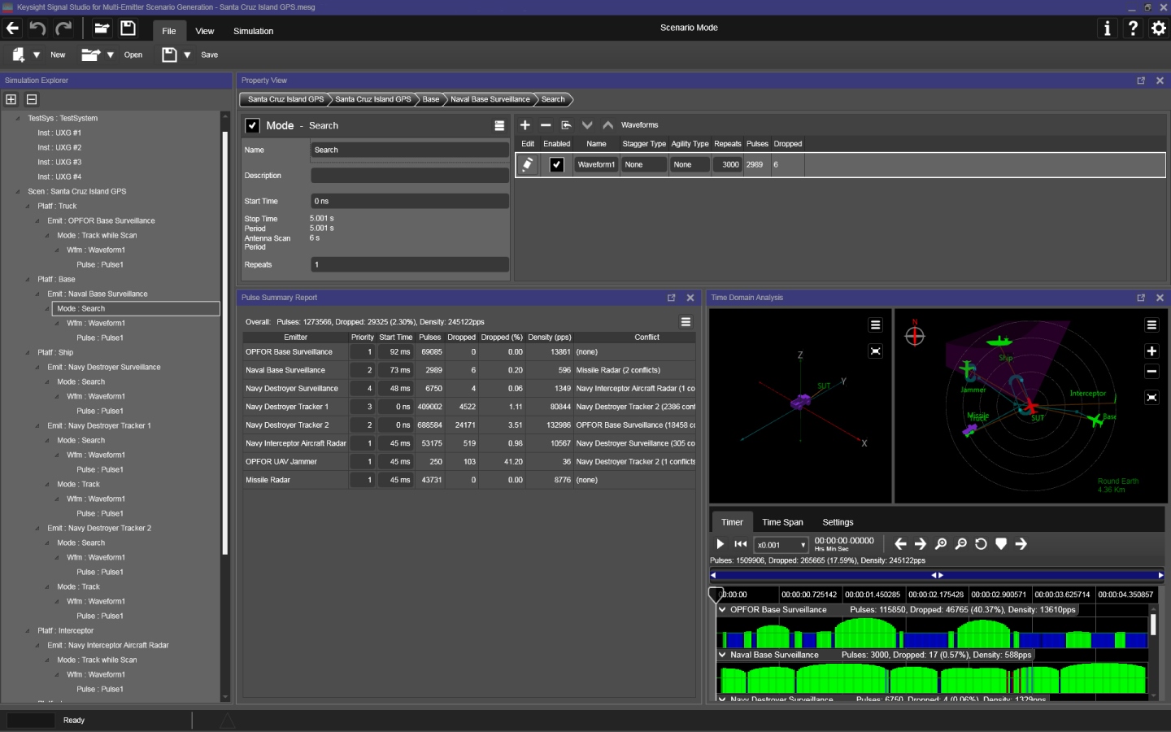Expand all nodes in Simulation Explorer
This screenshot has width=1171, height=732.
[x=11, y=99]
